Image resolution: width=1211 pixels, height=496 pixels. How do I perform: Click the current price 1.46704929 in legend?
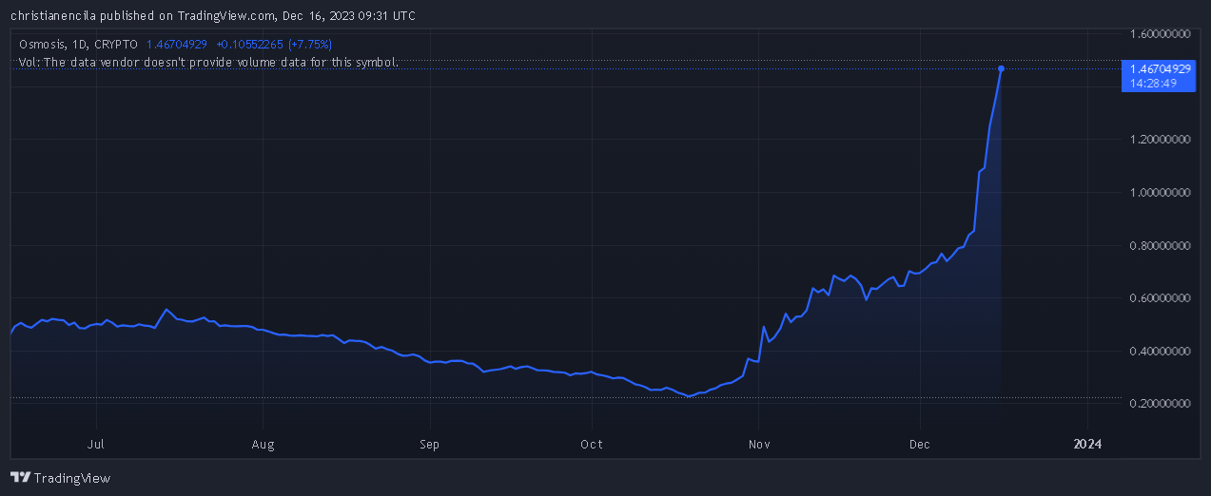click(x=176, y=44)
